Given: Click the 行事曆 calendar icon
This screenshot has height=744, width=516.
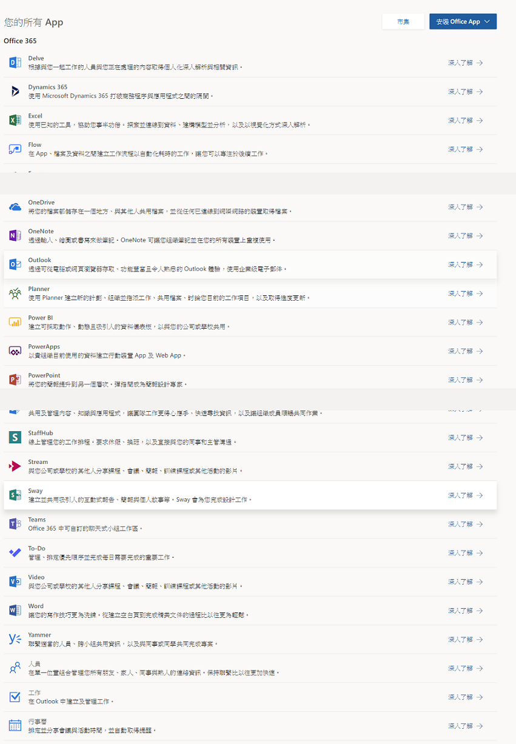Looking at the screenshot, I should 15,726.
